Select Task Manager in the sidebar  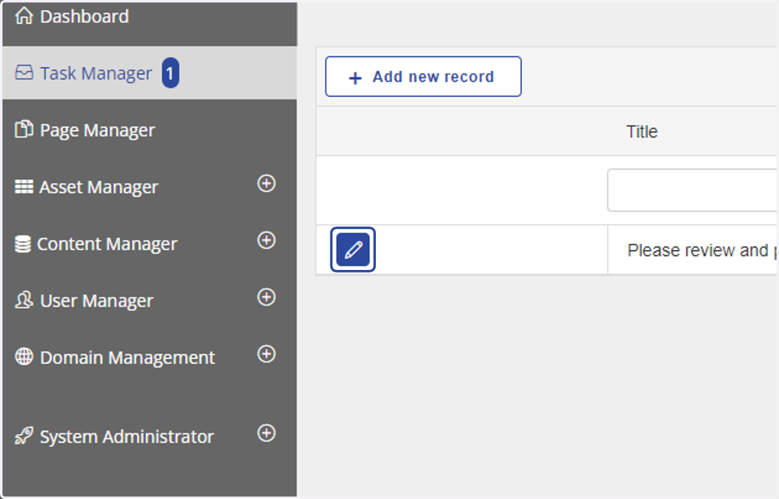click(x=96, y=73)
